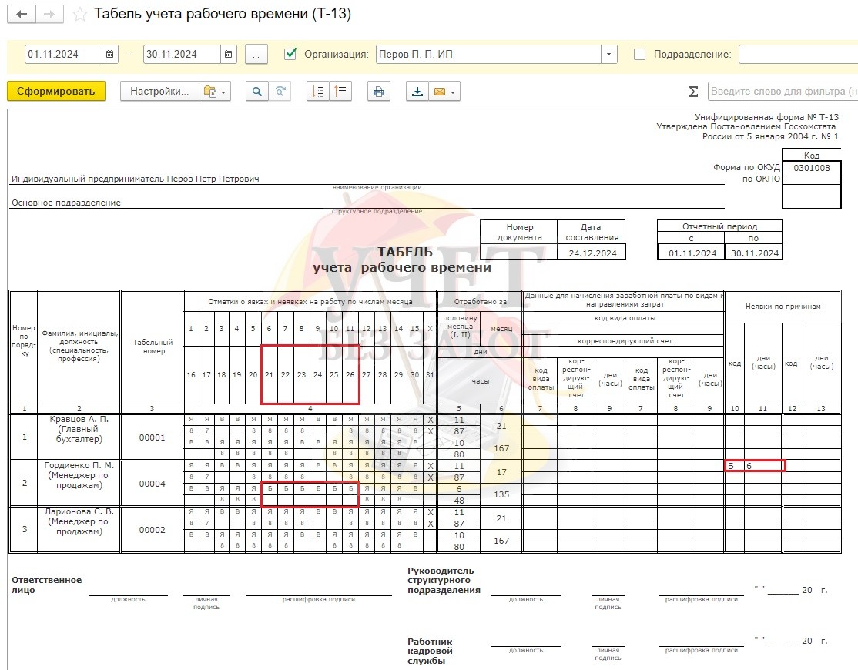Click Руководитель структурного подразделения label
Screen dimensions: 858x670
pos(444,581)
